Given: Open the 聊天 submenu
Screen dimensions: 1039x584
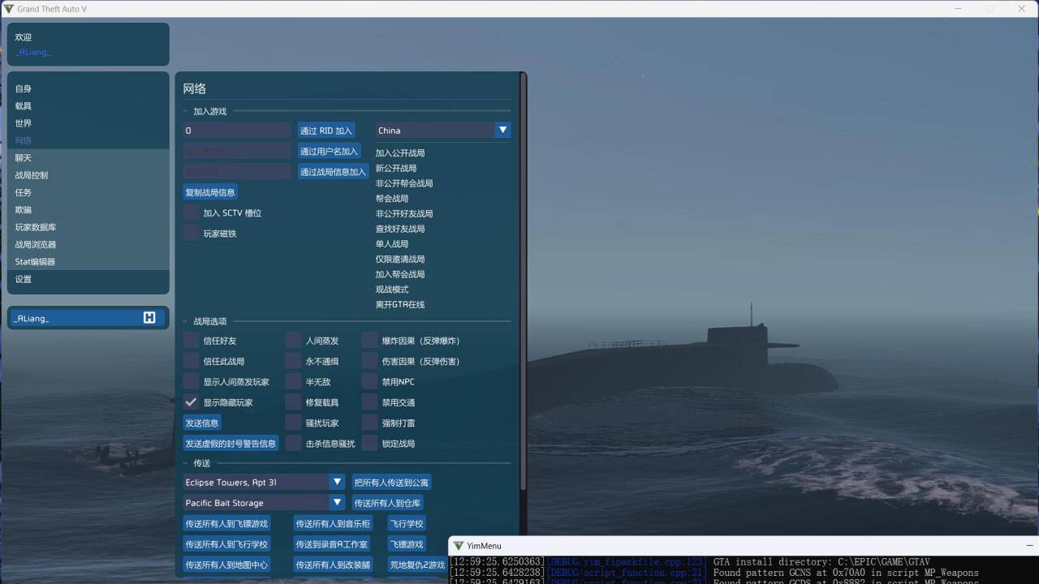Looking at the screenshot, I should pos(88,158).
